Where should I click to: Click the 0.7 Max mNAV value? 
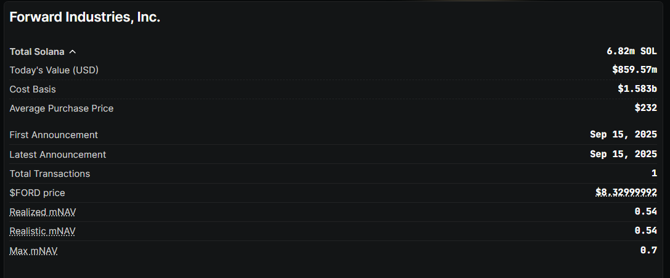(648, 251)
